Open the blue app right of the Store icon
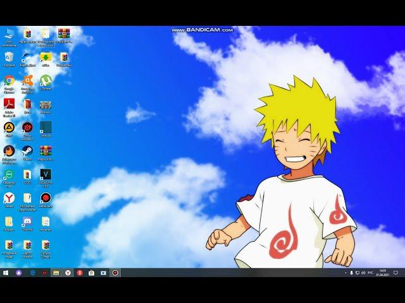The width and height of the screenshot is (405, 303). tap(103, 273)
